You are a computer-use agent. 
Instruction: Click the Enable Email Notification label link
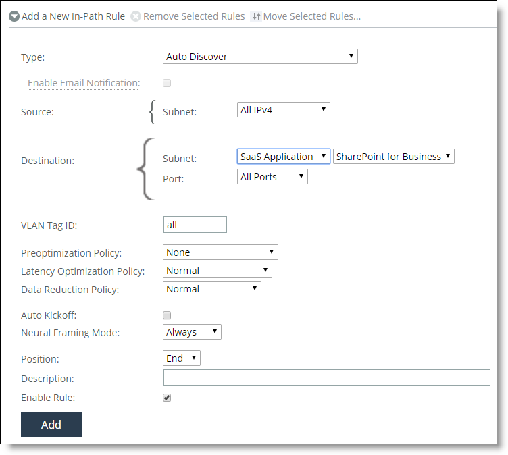click(83, 83)
